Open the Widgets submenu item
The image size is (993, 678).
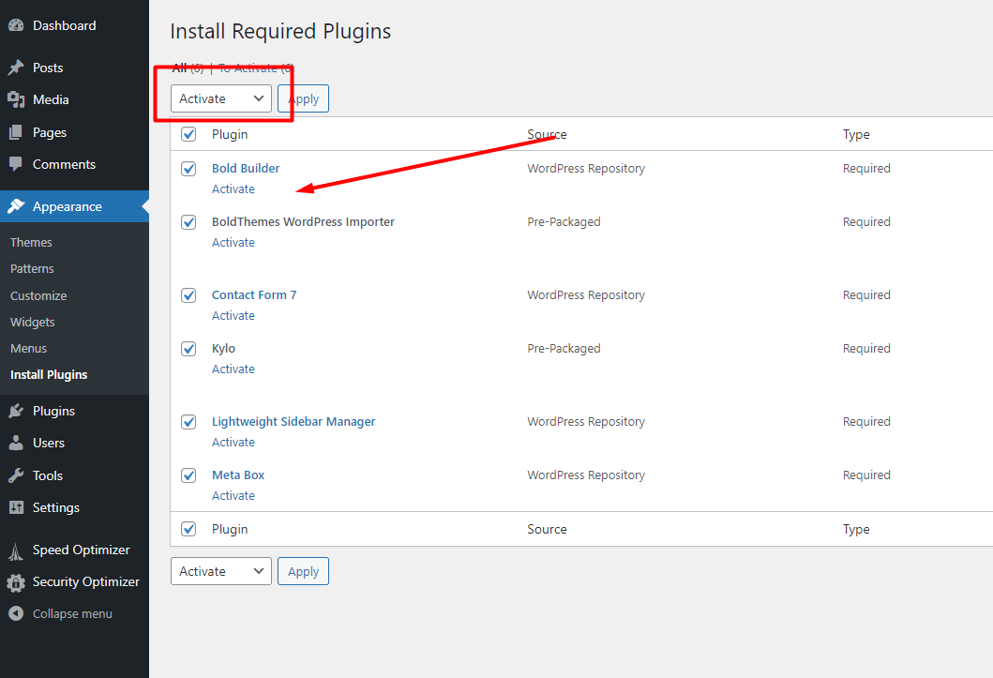[32, 323]
